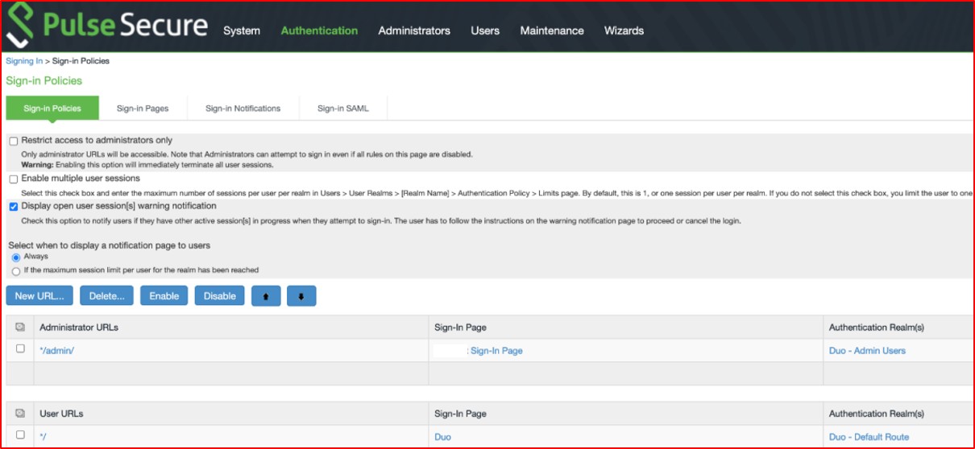Open the Duo sign-in page link

click(x=442, y=437)
